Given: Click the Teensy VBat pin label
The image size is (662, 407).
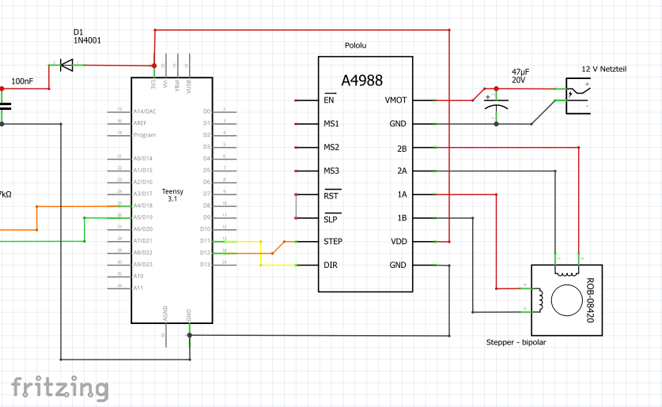Looking at the screenshot, I should tap(177, 85).
